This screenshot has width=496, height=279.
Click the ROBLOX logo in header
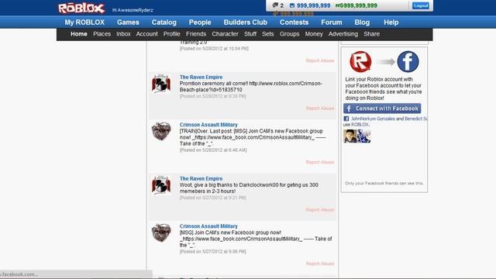81,9
